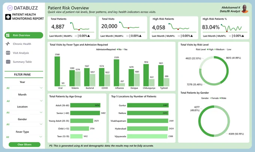The height and width of the screenshot is (152, 255).
Task: Click the 4622 (22.53%) donut label
Action: click(193, 58)
